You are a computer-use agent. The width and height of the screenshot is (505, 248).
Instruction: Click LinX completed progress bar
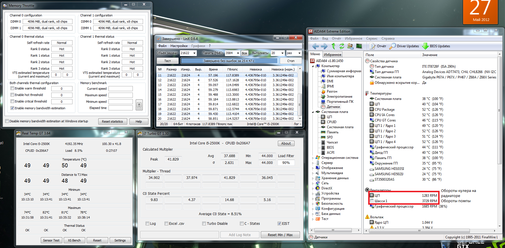pos(229,61)
